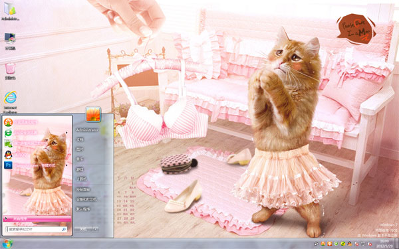The image size is (399, 249).
Task: Click the orange round tray icon
Action: (323, 244)
